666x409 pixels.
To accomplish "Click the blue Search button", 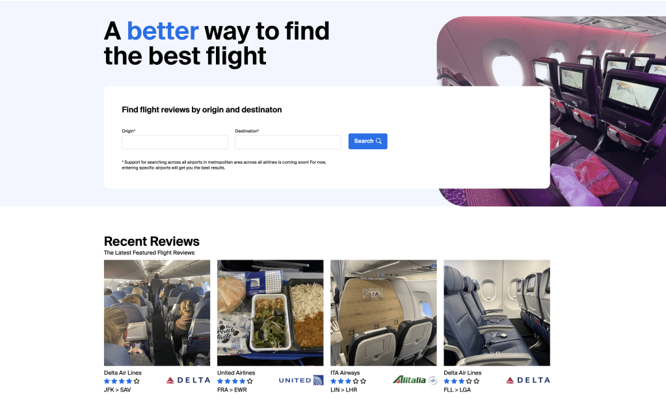I will click(368, 141).
